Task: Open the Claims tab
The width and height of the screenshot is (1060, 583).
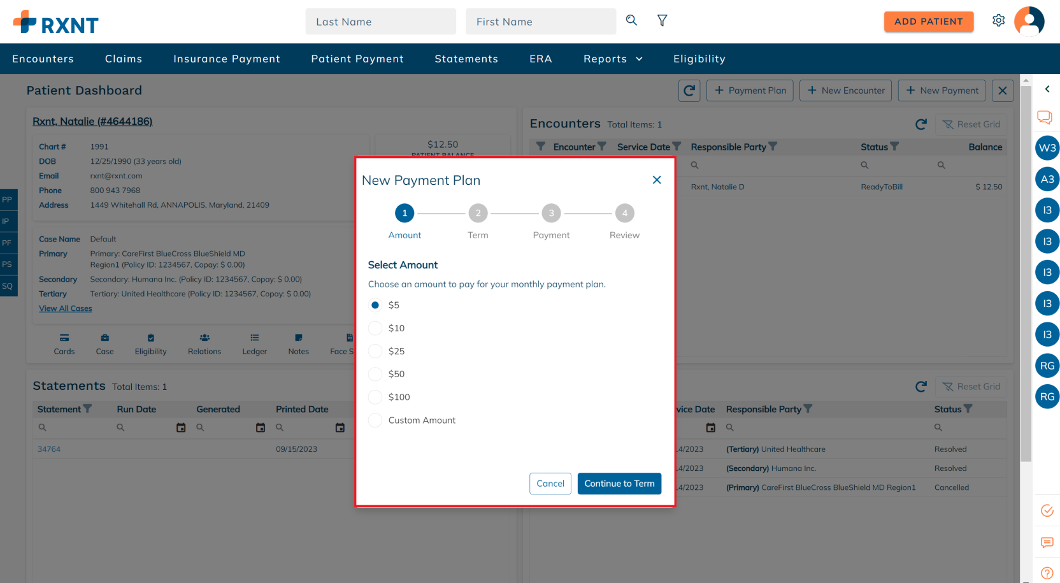Action: pyautogui.click(x=124, y=59)
